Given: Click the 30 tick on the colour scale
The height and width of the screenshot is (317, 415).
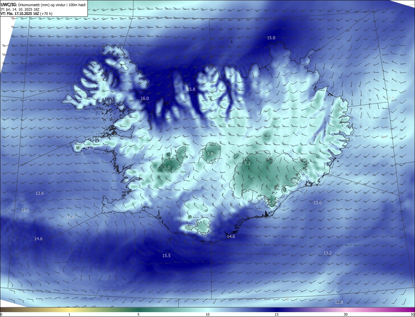Looking at the screenshot, I should (346, 314).
